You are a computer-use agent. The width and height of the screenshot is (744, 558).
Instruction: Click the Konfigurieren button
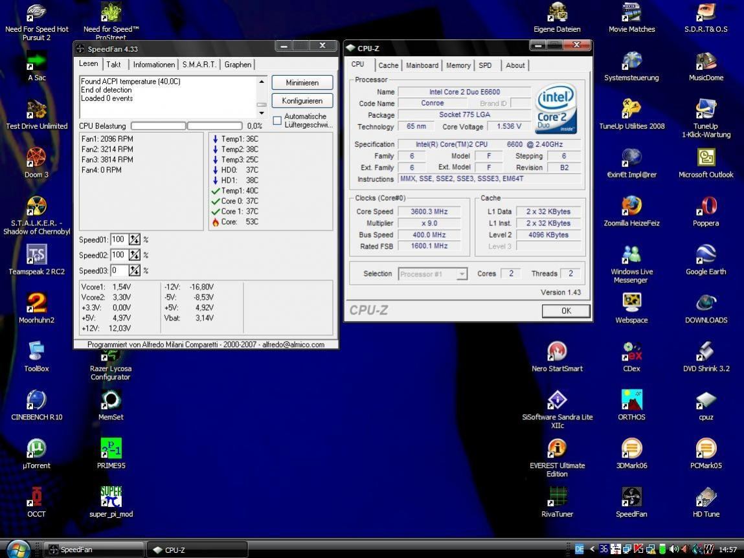[302, 101]
